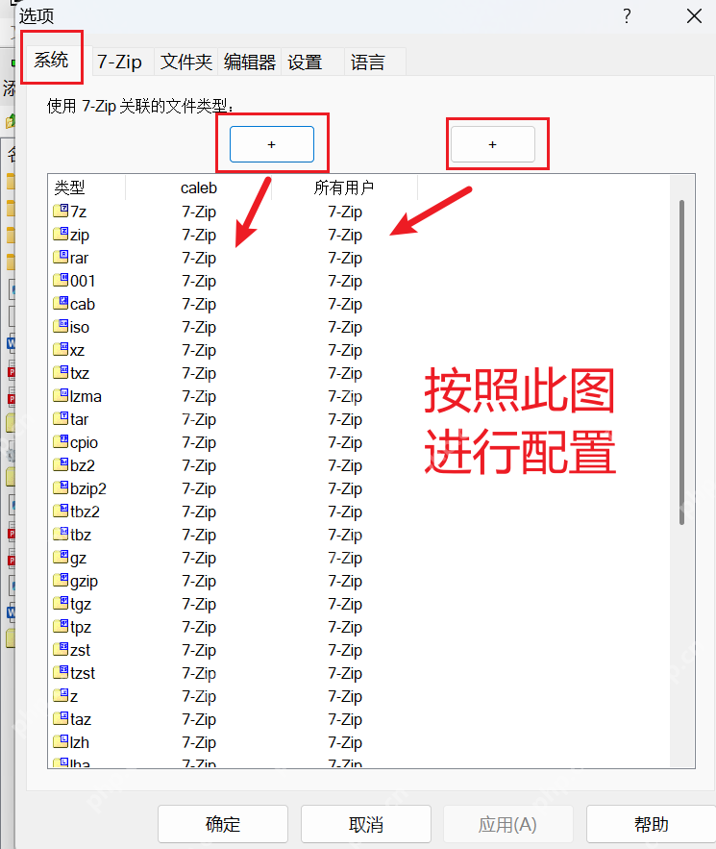This screenshot has width=716, height=849.
Task: Click the 帮助 button
Action: pos(651,824)
